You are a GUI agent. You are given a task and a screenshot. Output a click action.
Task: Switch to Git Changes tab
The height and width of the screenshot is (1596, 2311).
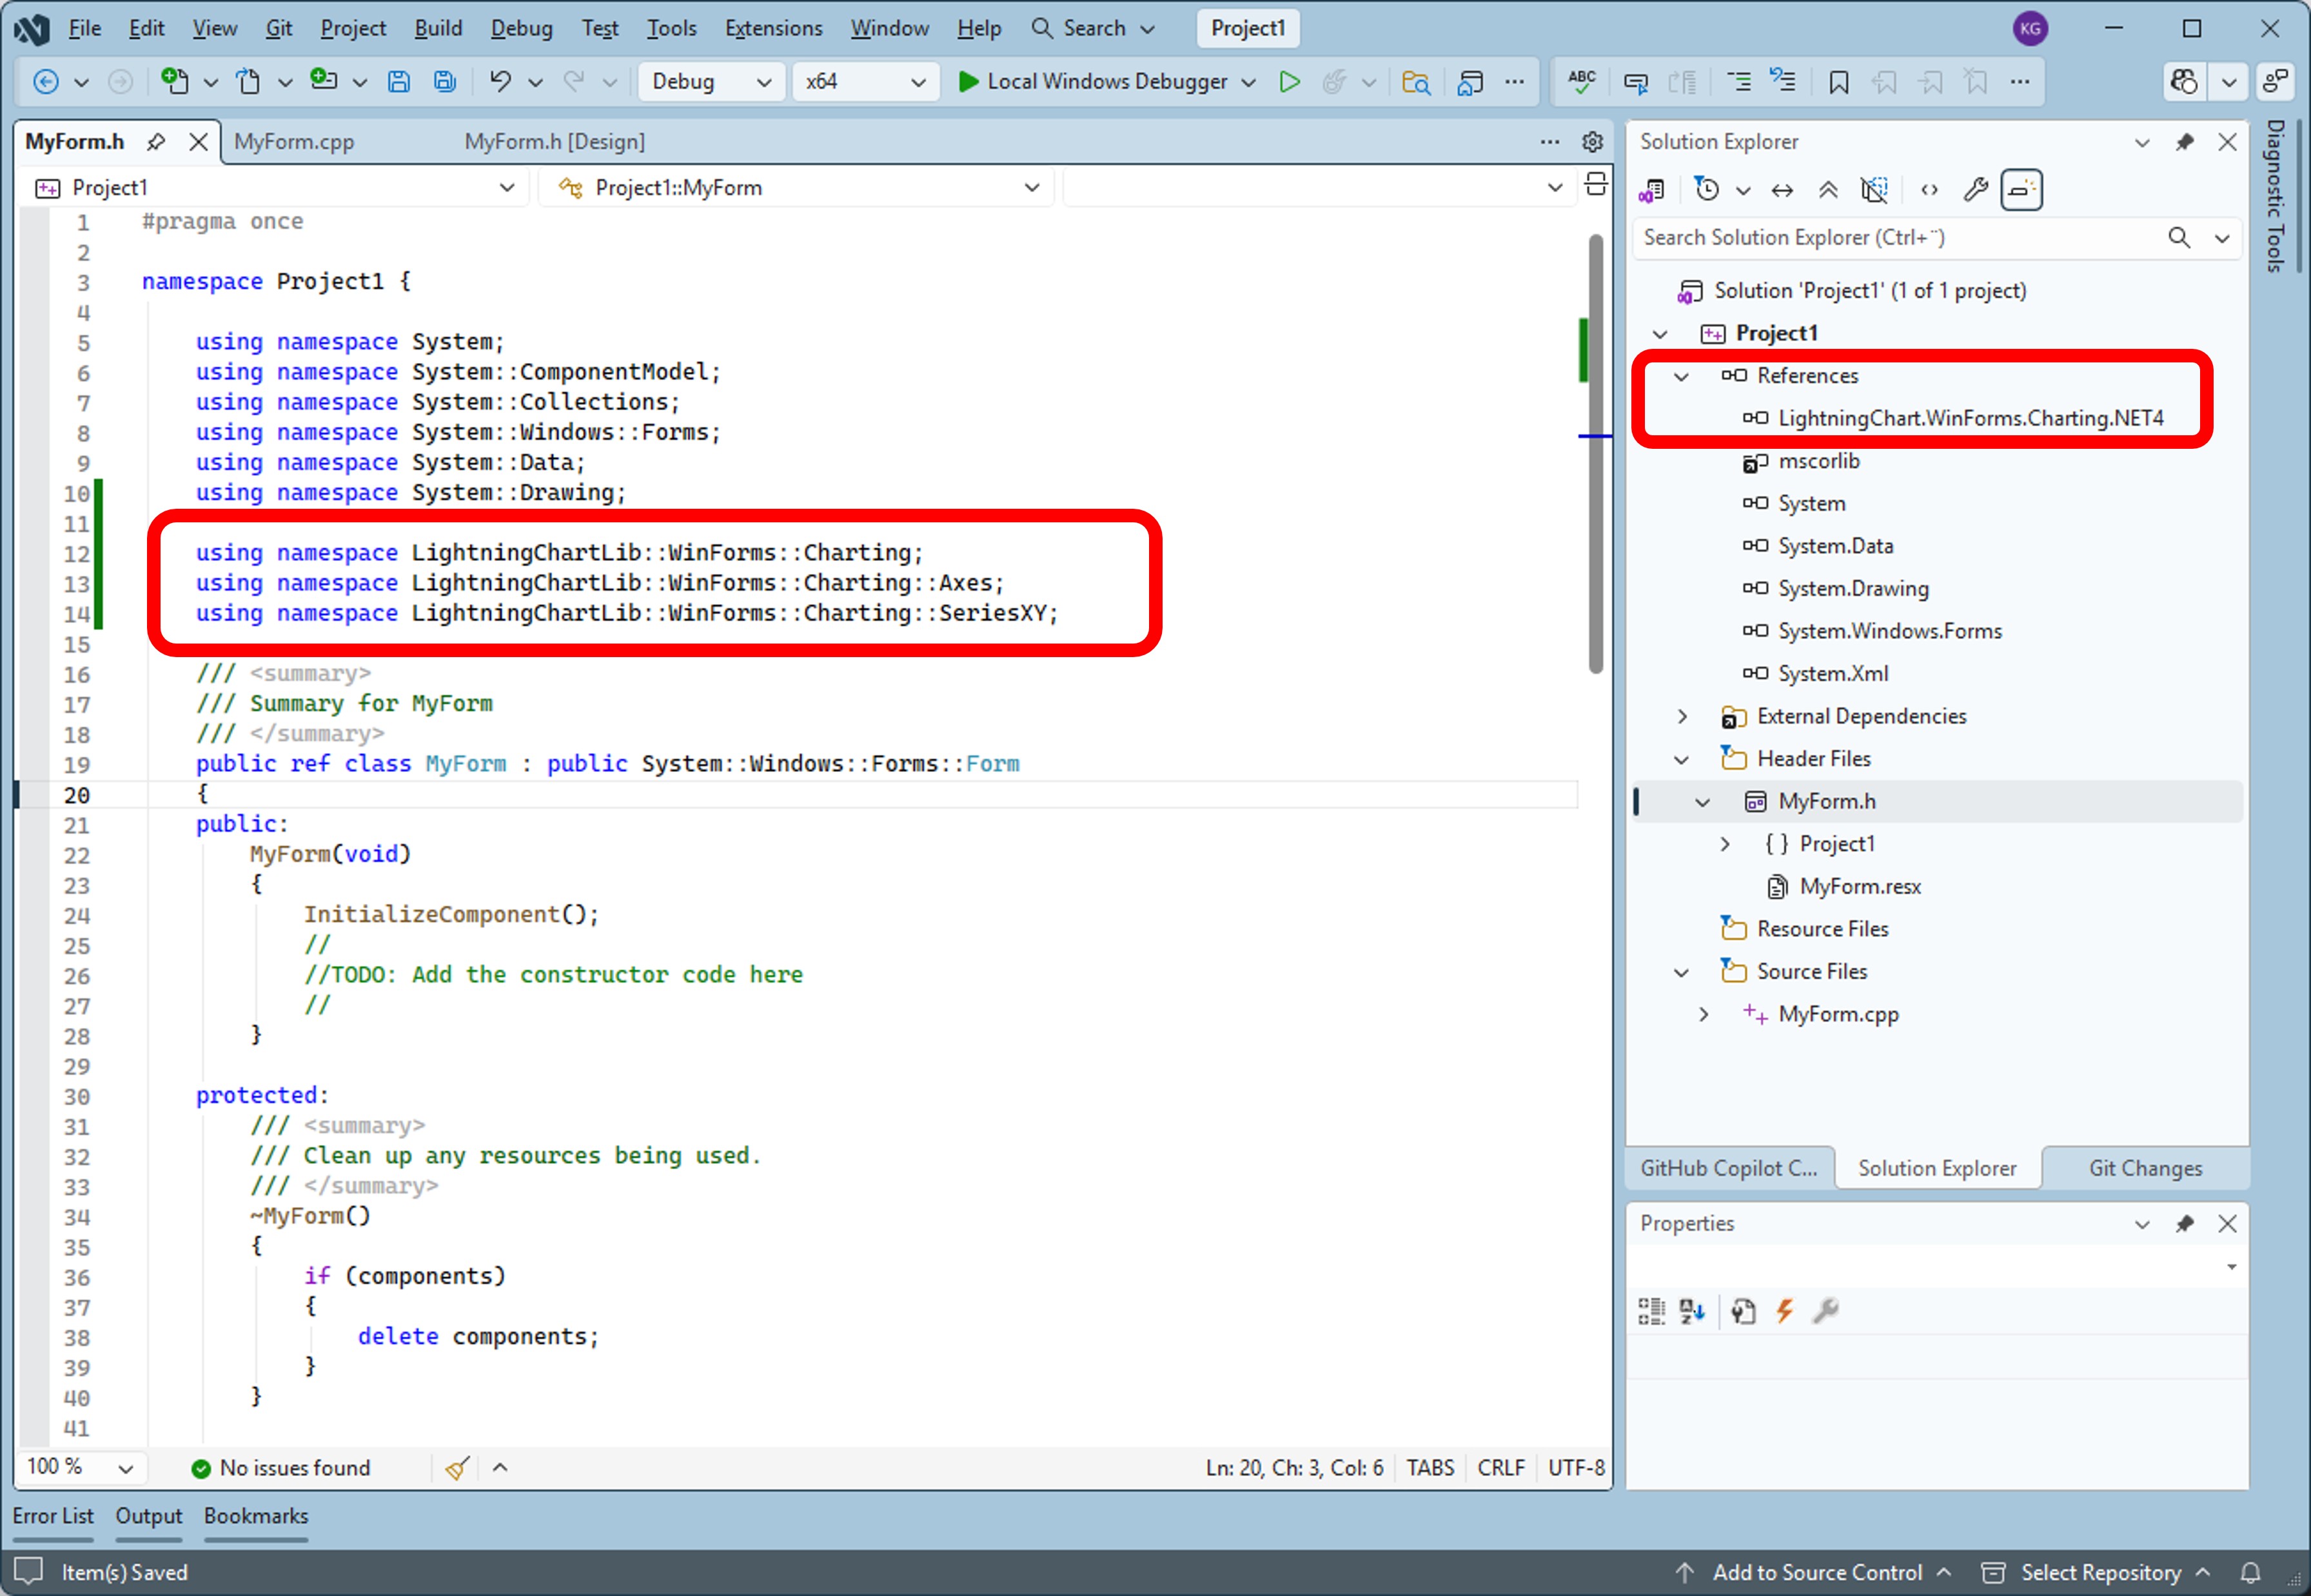click(x=2145, y=1169)
